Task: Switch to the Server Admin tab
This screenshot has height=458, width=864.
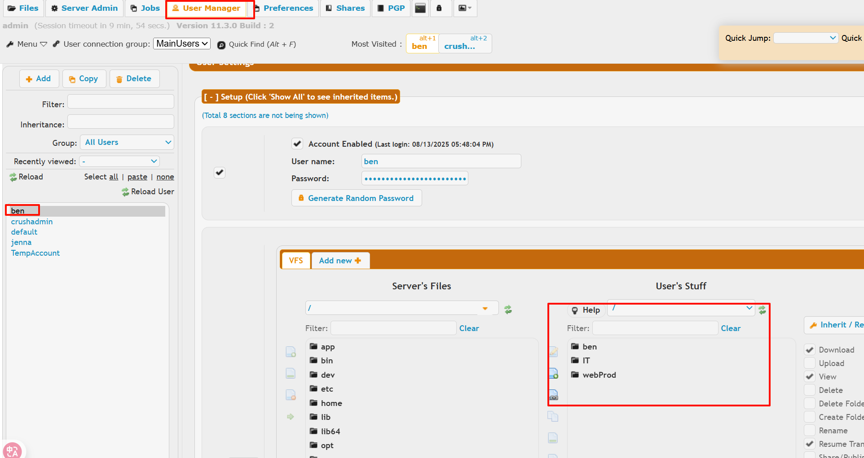Action: click(x=84, y=8)
